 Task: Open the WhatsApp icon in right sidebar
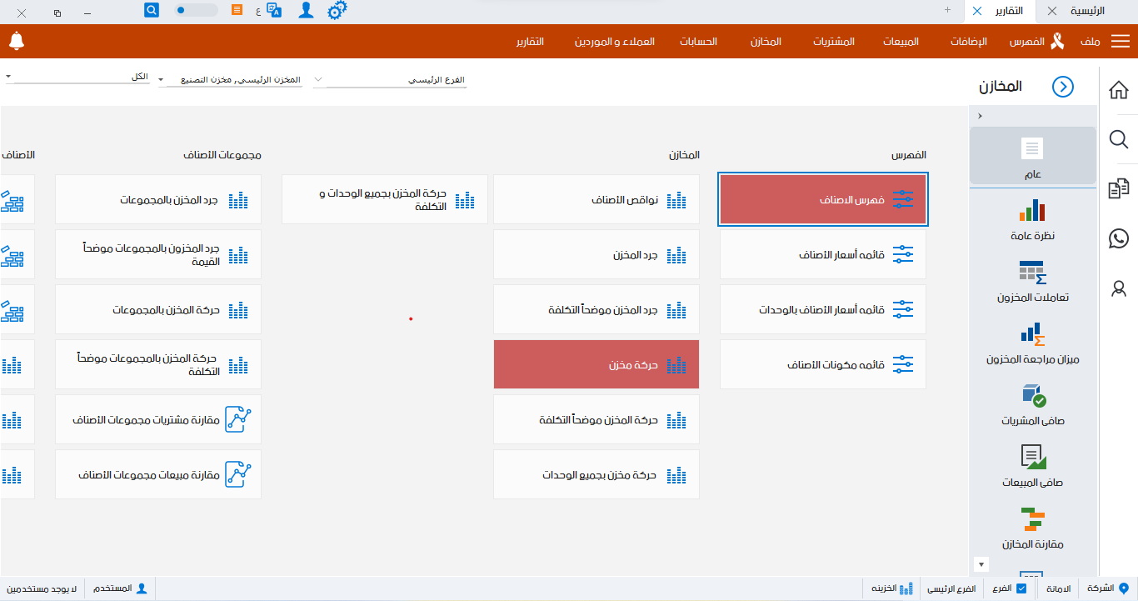(x=1119, y=239)
